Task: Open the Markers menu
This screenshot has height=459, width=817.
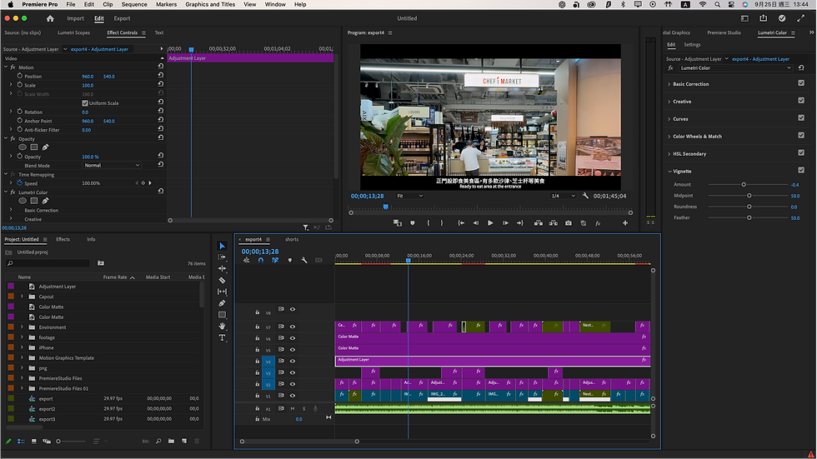Action: (166, 4)
